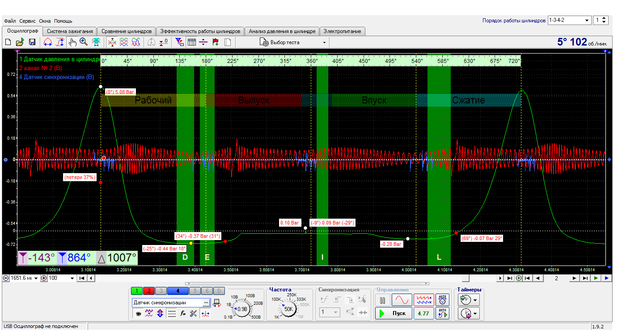This screenshot has width=618, height=332.
Task: Toggle channel 2 red button
Action: (149, 291)
